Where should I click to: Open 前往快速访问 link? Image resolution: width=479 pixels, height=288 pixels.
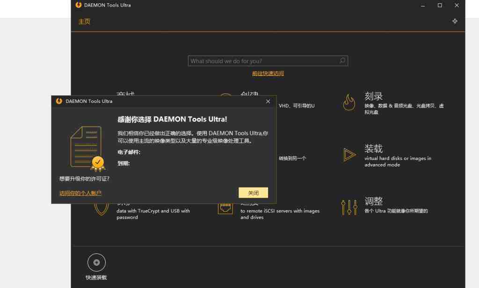click(x=268, y=73)
